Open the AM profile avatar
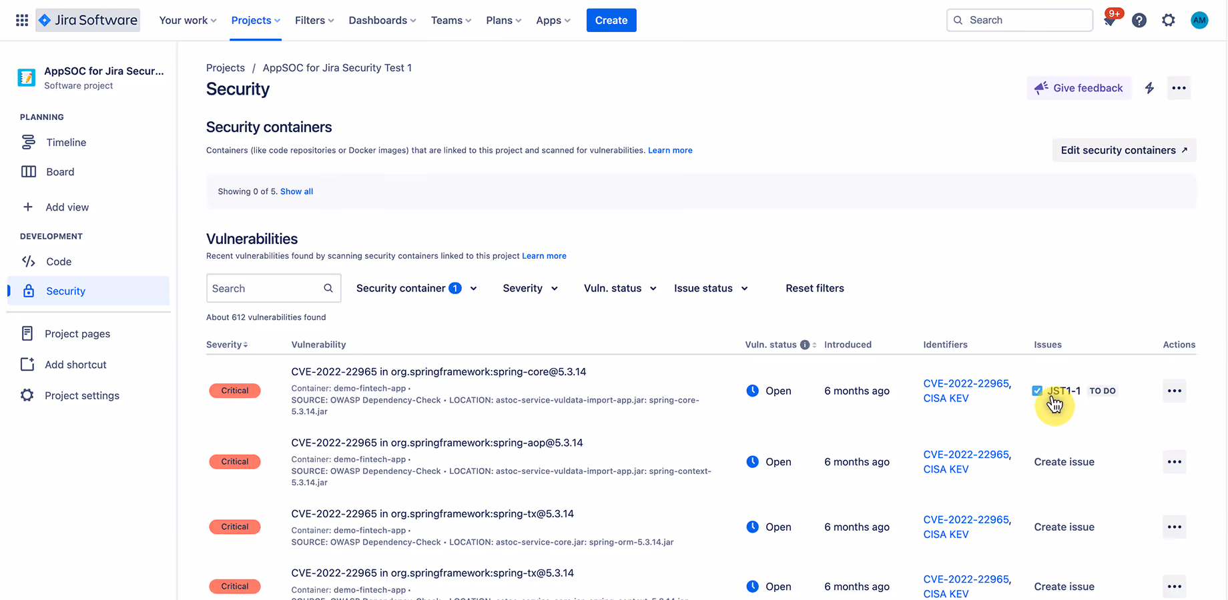1228x600 pixels. [1199, 20]
